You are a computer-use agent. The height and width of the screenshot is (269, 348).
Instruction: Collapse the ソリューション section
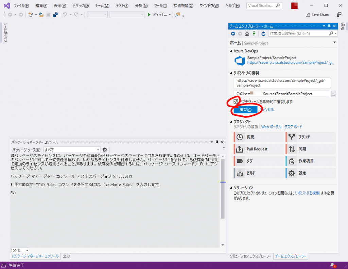[x=231, y=188]
